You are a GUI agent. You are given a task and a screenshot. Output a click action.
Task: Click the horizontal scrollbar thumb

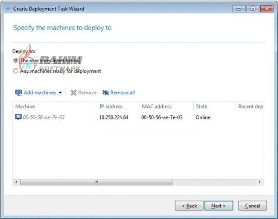96,182
